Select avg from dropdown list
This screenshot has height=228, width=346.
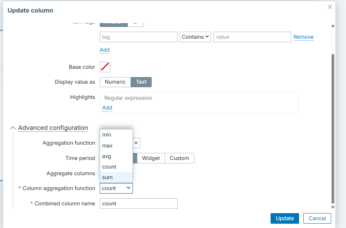pyautogui.click(x=116, y=156)
